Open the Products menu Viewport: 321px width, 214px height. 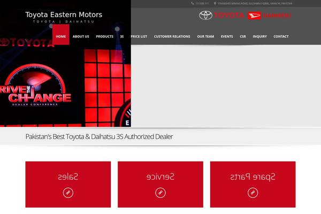[x=105, y=36]
